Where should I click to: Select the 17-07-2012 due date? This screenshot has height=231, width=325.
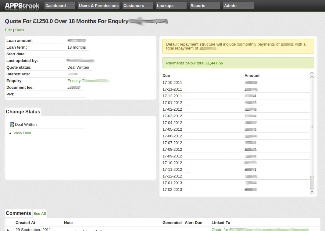(x=172, y=143)
